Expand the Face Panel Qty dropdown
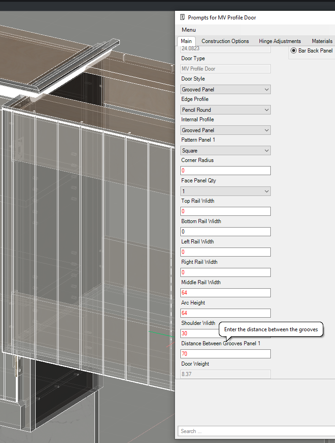 tap(226, 191)
